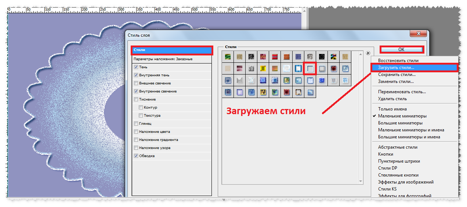This screenshot has width=467, height=207.
Task: Apply the orange sunset gradient style thumbnail
Action: [274, 68]
